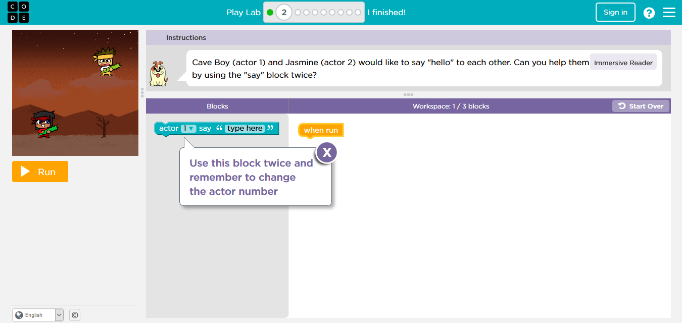Click the horizontal instructions resize handle
The image size is (682, 323).
pos(408,94)
